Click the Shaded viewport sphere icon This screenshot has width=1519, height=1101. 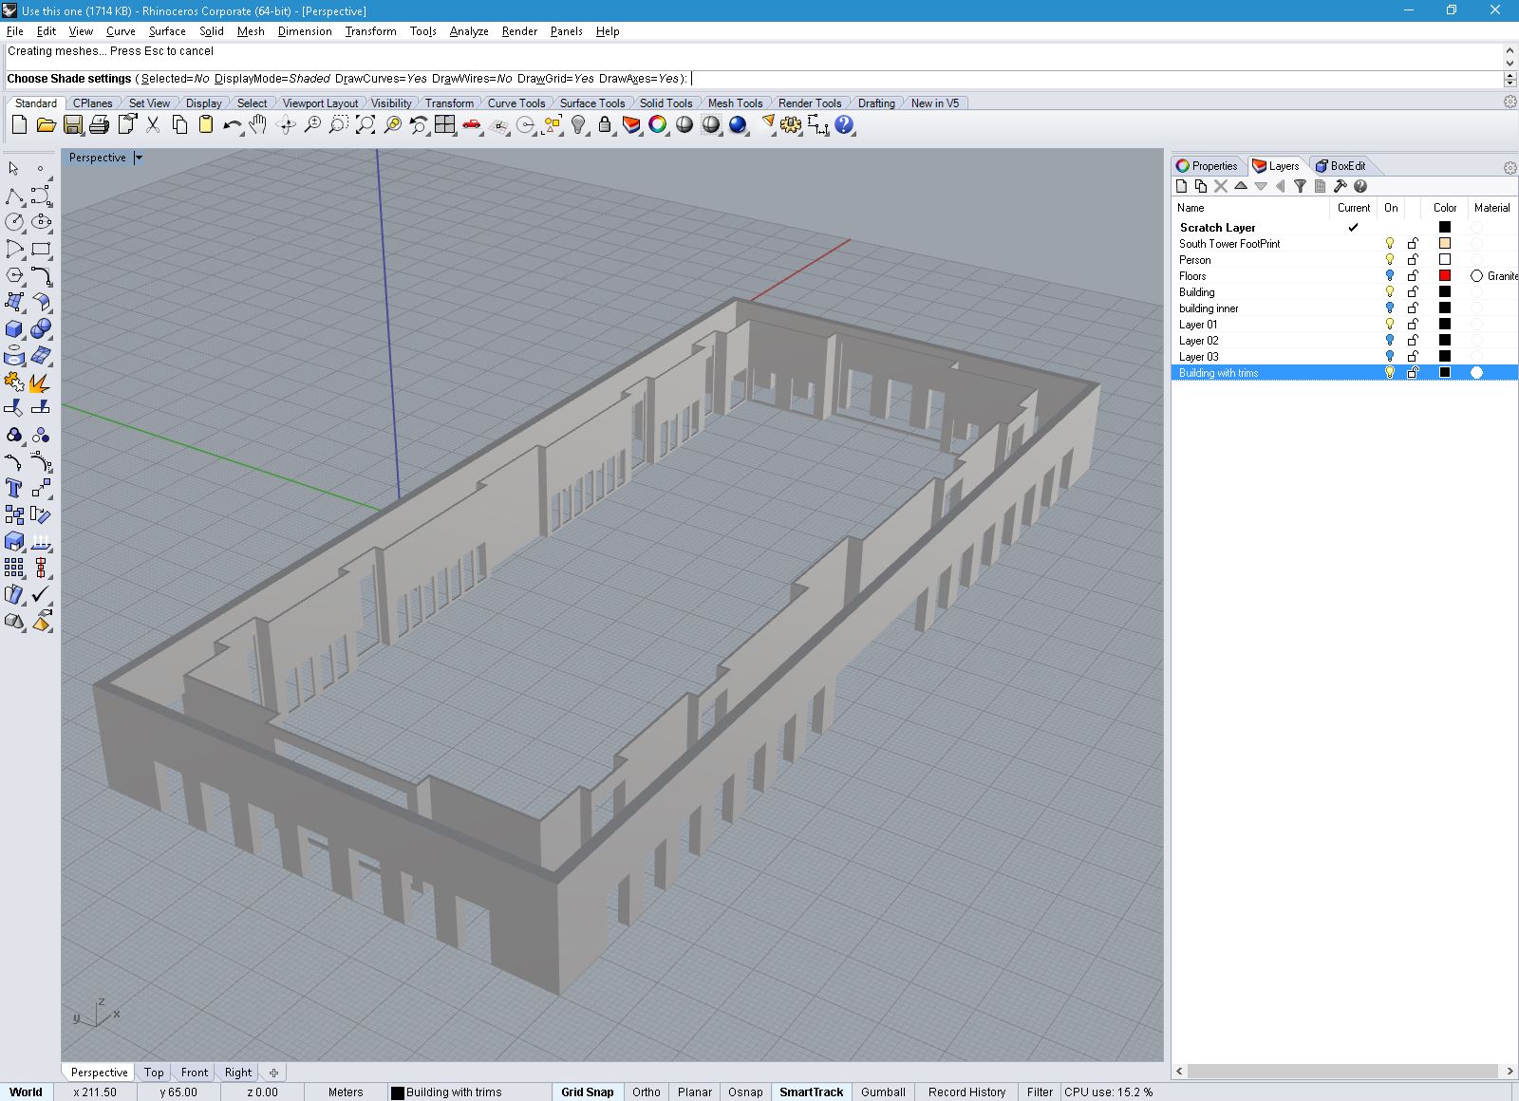point(684,124)
